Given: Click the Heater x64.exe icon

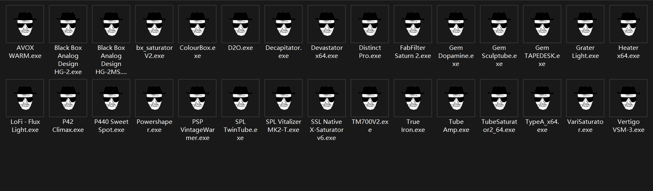Looking at the screenshot, I should point(628,24).
